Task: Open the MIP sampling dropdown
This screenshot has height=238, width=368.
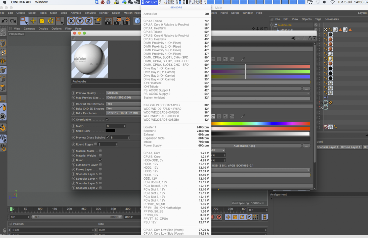Action: pyautogui.click(x=218, y=150)
